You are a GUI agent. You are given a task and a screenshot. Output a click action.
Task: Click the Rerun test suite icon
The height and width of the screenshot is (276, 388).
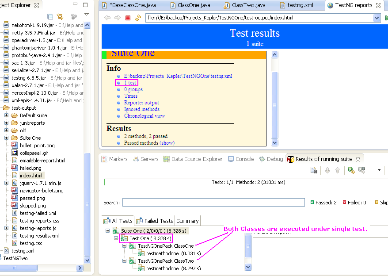350,170
